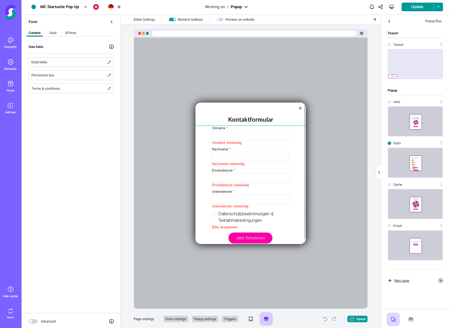The width and height of the screenshot is (449, 328).
Task: Click the Saved status button
Action: tap(357, 319)
